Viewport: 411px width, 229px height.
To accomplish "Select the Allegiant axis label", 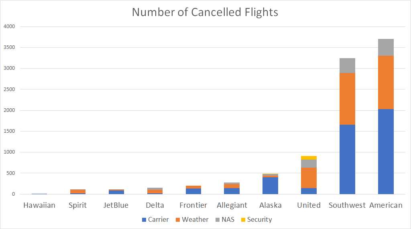I will 232,205.
